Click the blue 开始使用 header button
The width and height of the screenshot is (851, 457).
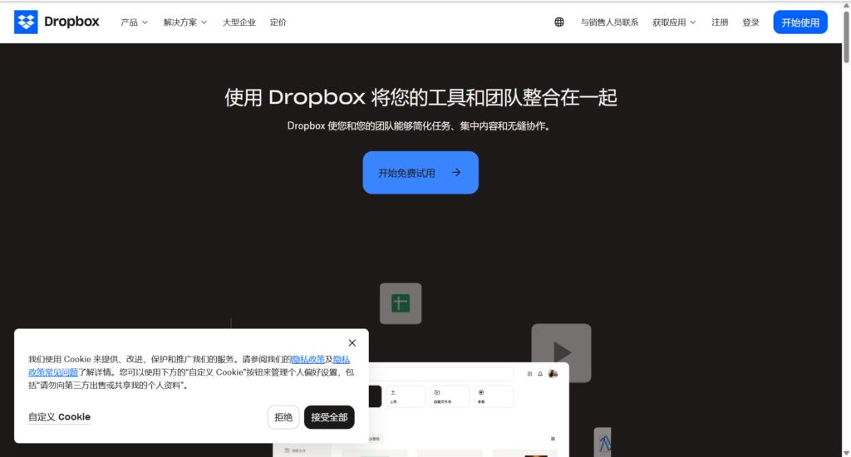point(800,22)
